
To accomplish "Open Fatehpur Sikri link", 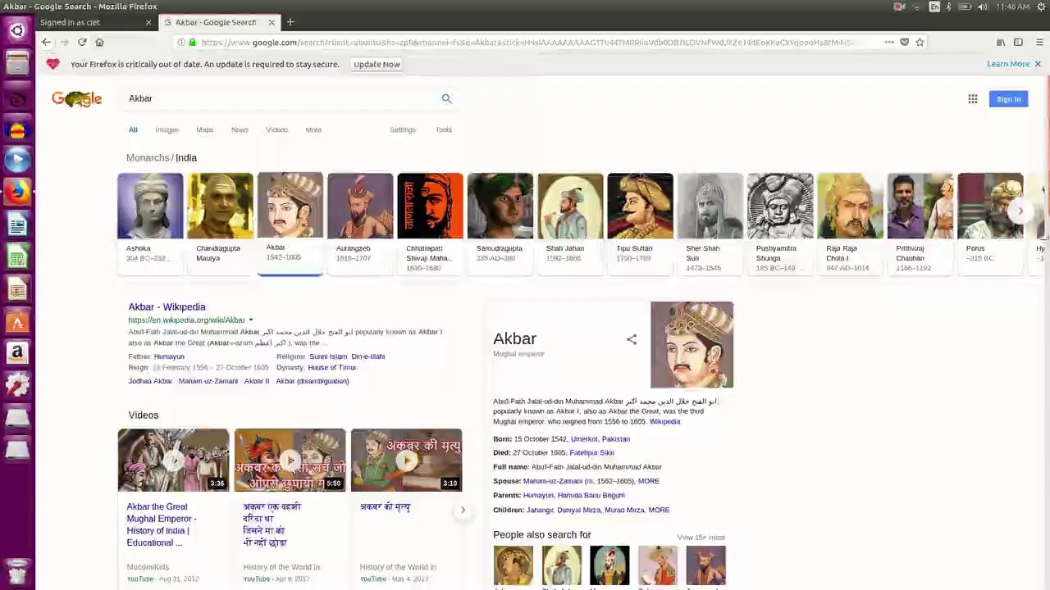I will click(x=591, y=452).
